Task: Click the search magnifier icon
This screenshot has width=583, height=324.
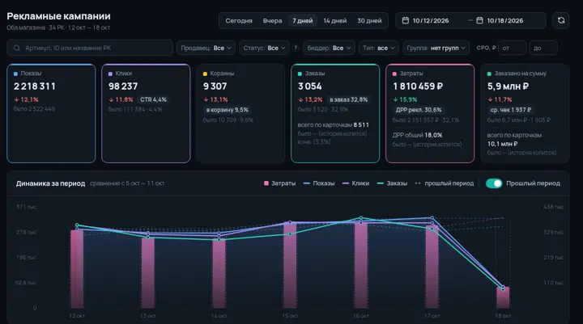Action: [17, 48]
